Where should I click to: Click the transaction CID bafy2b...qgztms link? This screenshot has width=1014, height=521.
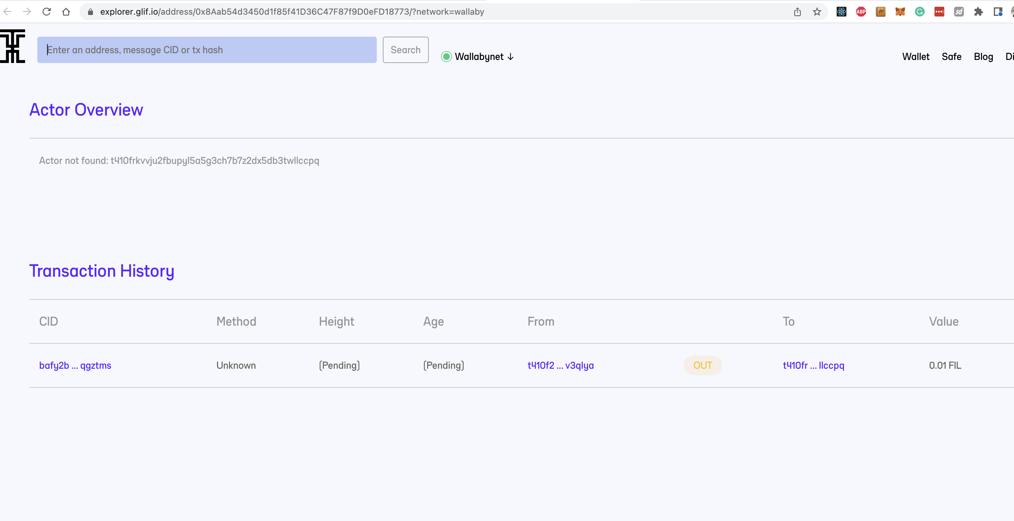click(75, 365)
